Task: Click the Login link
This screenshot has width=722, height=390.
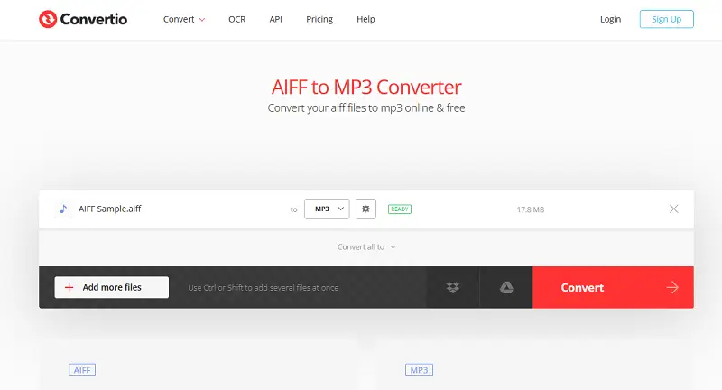Action: [x=610, y=19]
